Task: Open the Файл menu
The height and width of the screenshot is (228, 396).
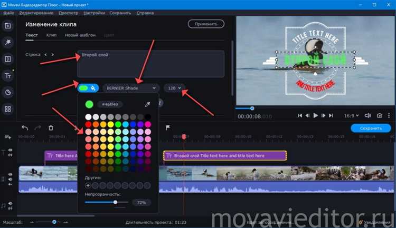Action: coord(8,13)
